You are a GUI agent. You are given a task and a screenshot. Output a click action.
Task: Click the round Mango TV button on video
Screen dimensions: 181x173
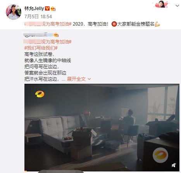tap(160, 155)
